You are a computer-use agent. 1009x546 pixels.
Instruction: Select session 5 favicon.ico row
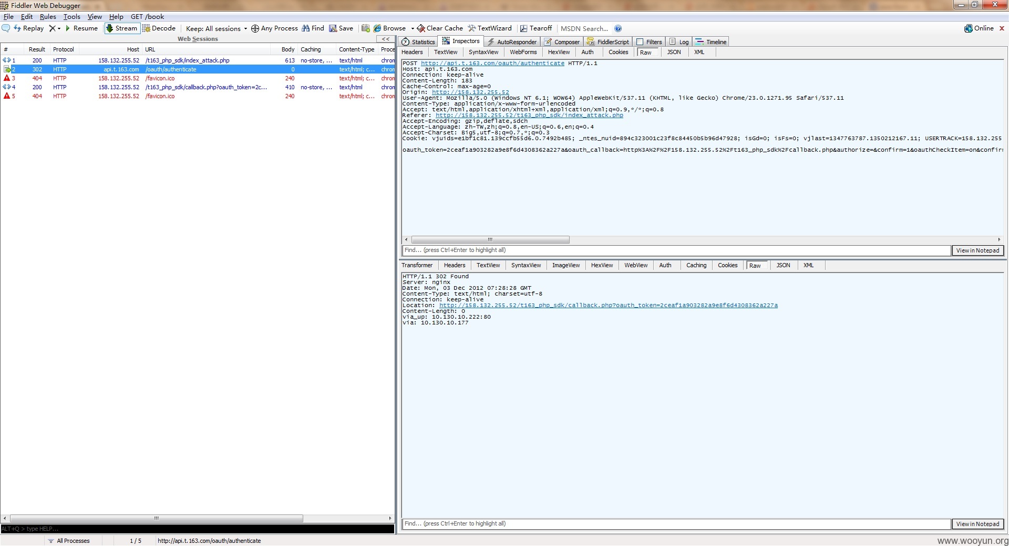(198, 96)
